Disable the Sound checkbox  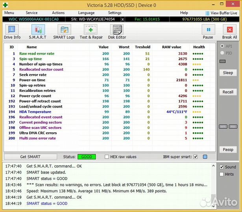click(x=222, y=167)
